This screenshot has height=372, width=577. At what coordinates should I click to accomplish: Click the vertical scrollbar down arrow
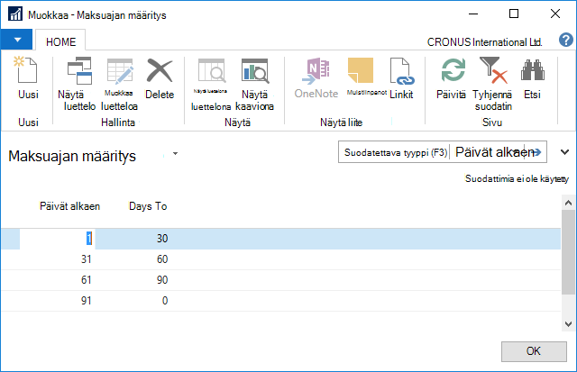tap(568, 324)
